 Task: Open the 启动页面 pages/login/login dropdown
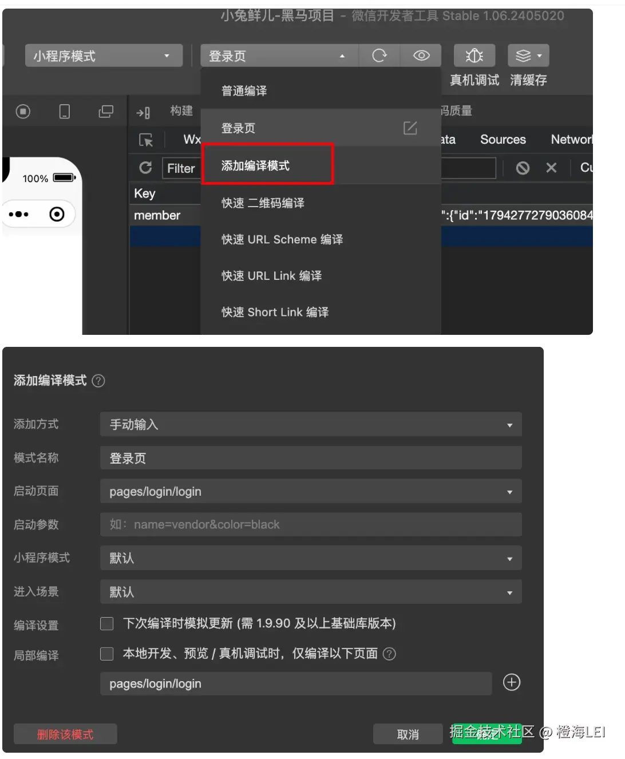click(311, 492)
